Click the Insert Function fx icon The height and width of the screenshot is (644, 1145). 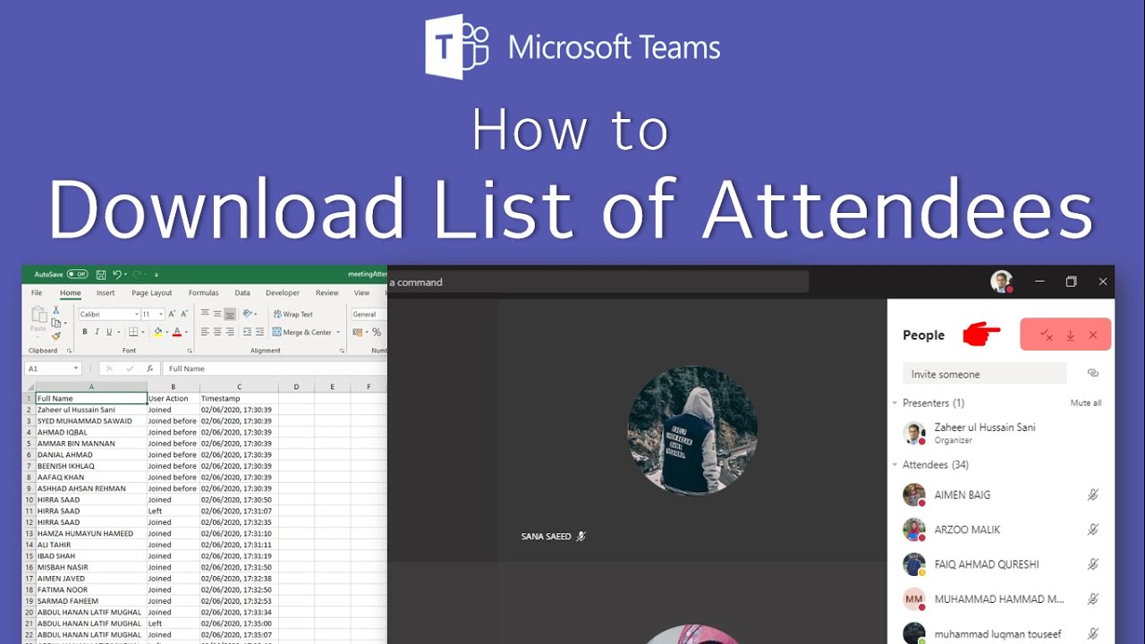point(149,369)
